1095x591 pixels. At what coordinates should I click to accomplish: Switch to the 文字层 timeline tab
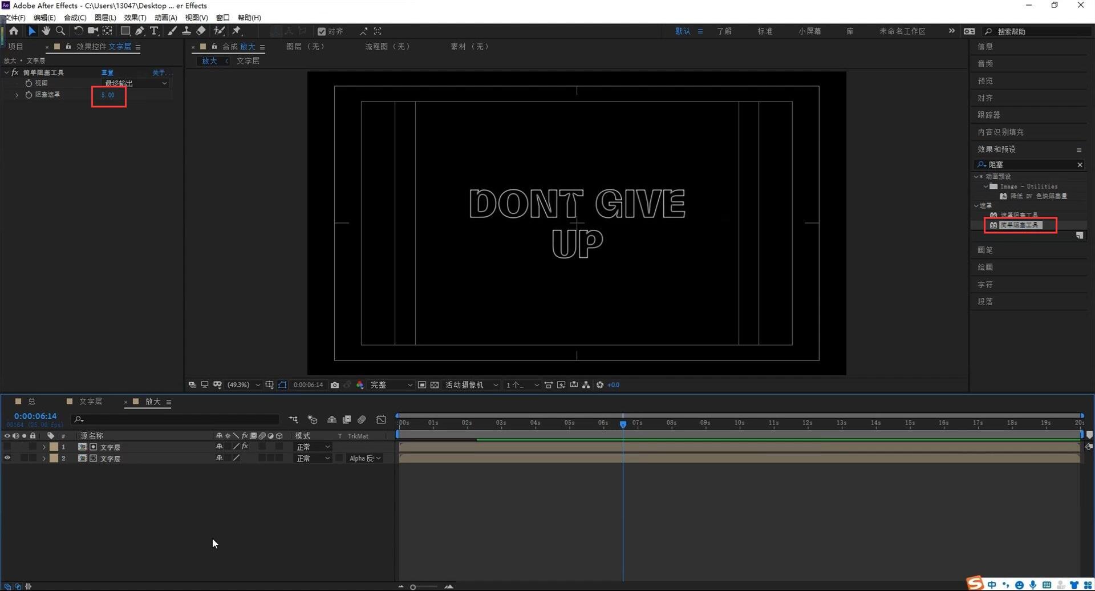(x=90, y=402)
